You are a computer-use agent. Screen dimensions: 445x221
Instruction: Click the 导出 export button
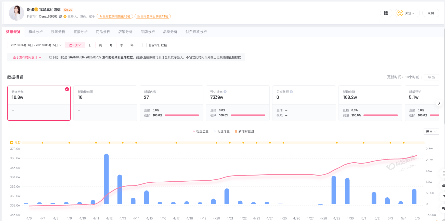431,77
